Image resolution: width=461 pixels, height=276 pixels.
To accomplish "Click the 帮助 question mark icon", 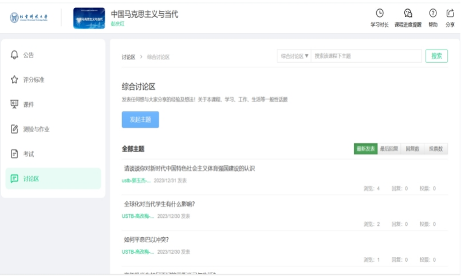I will [x=433, y=13].
